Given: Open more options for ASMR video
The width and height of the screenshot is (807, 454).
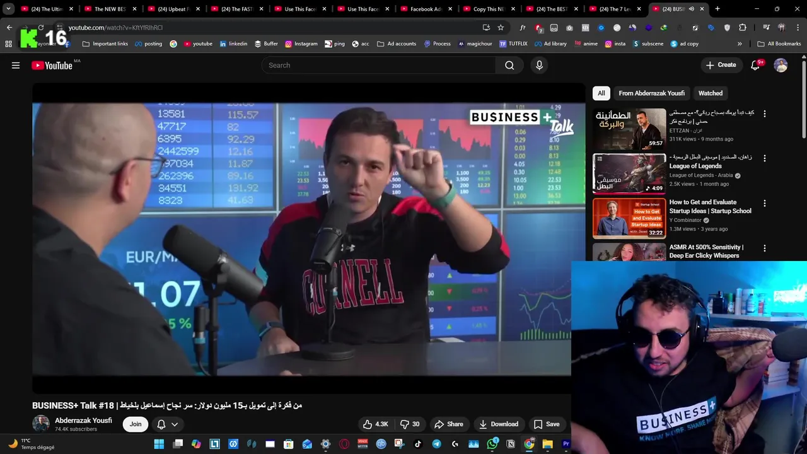Looking at the screenshot, I should [765, 248].
